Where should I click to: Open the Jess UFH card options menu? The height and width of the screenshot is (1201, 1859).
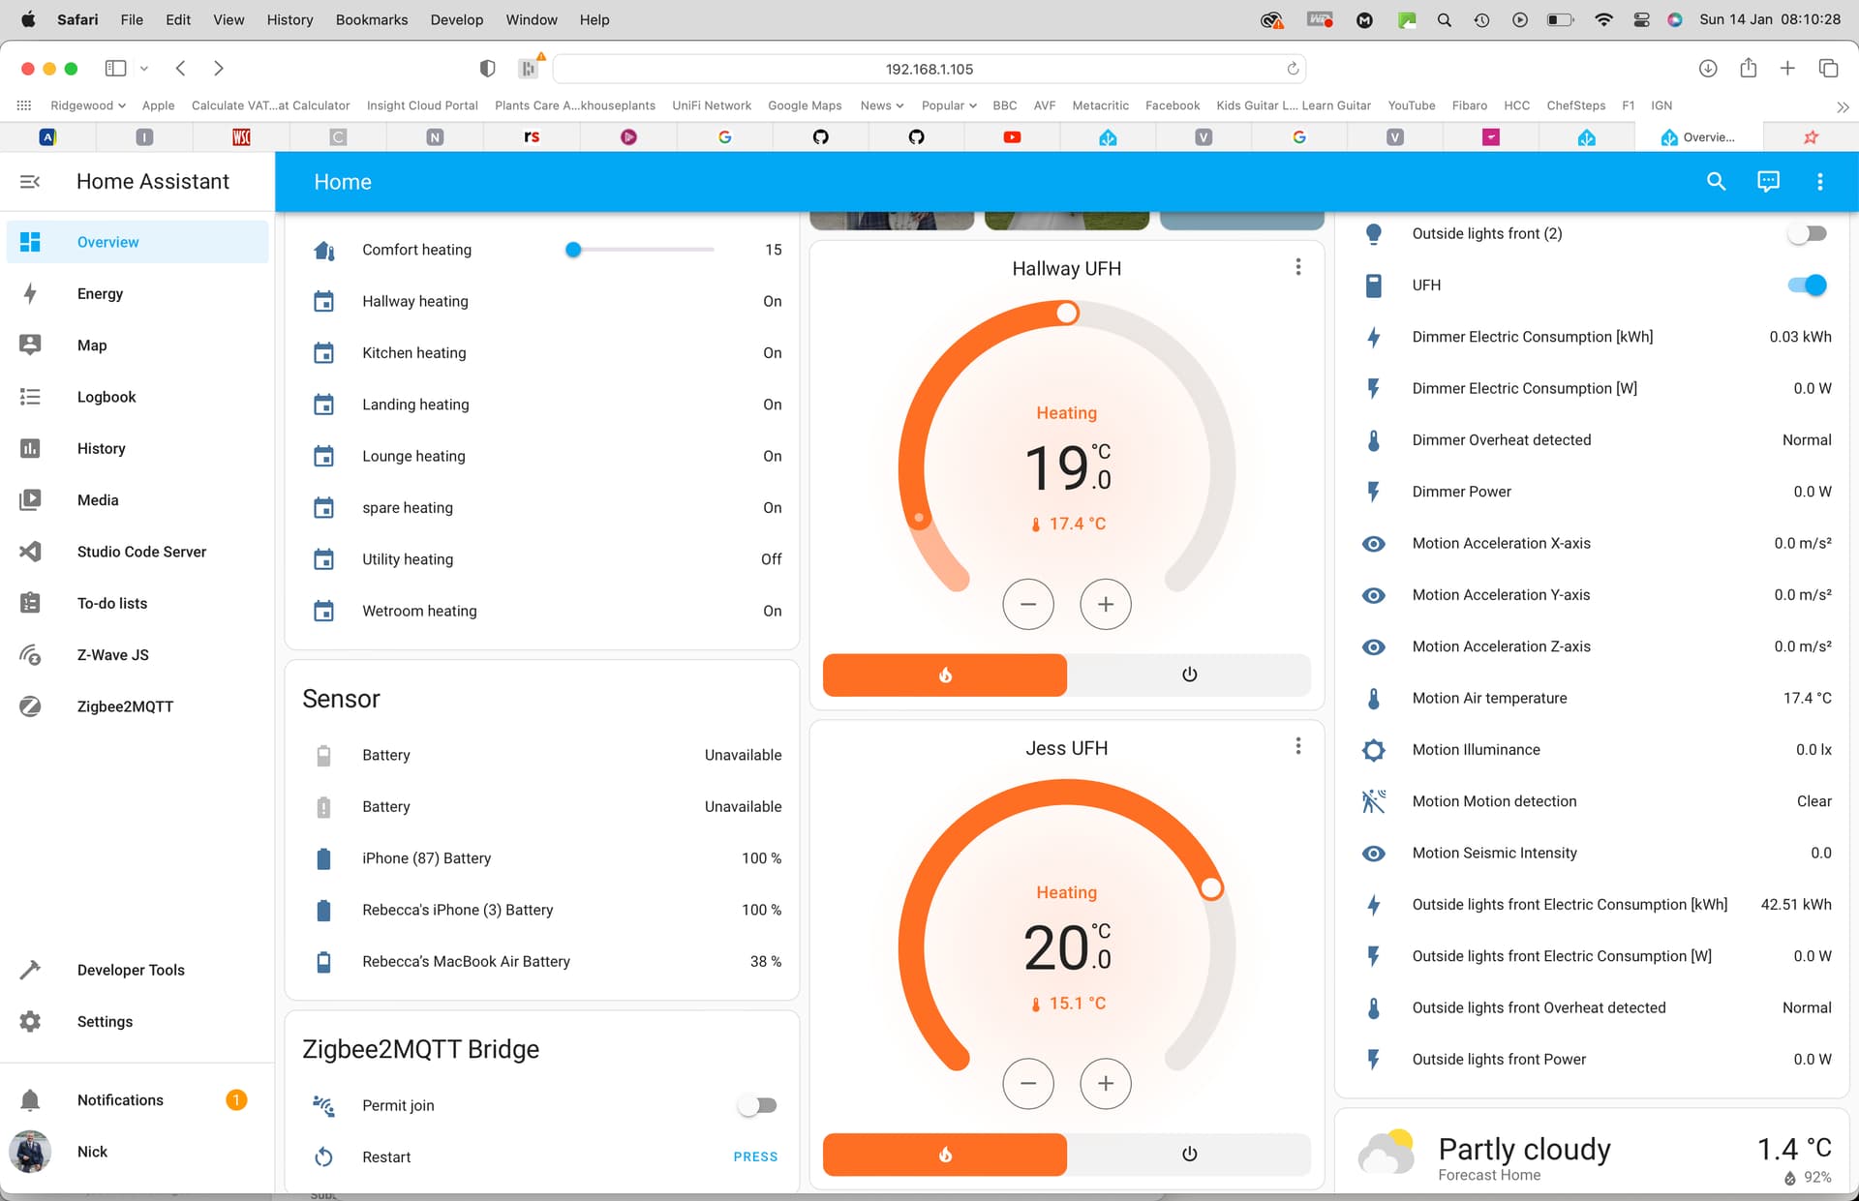pos(1298,745)
